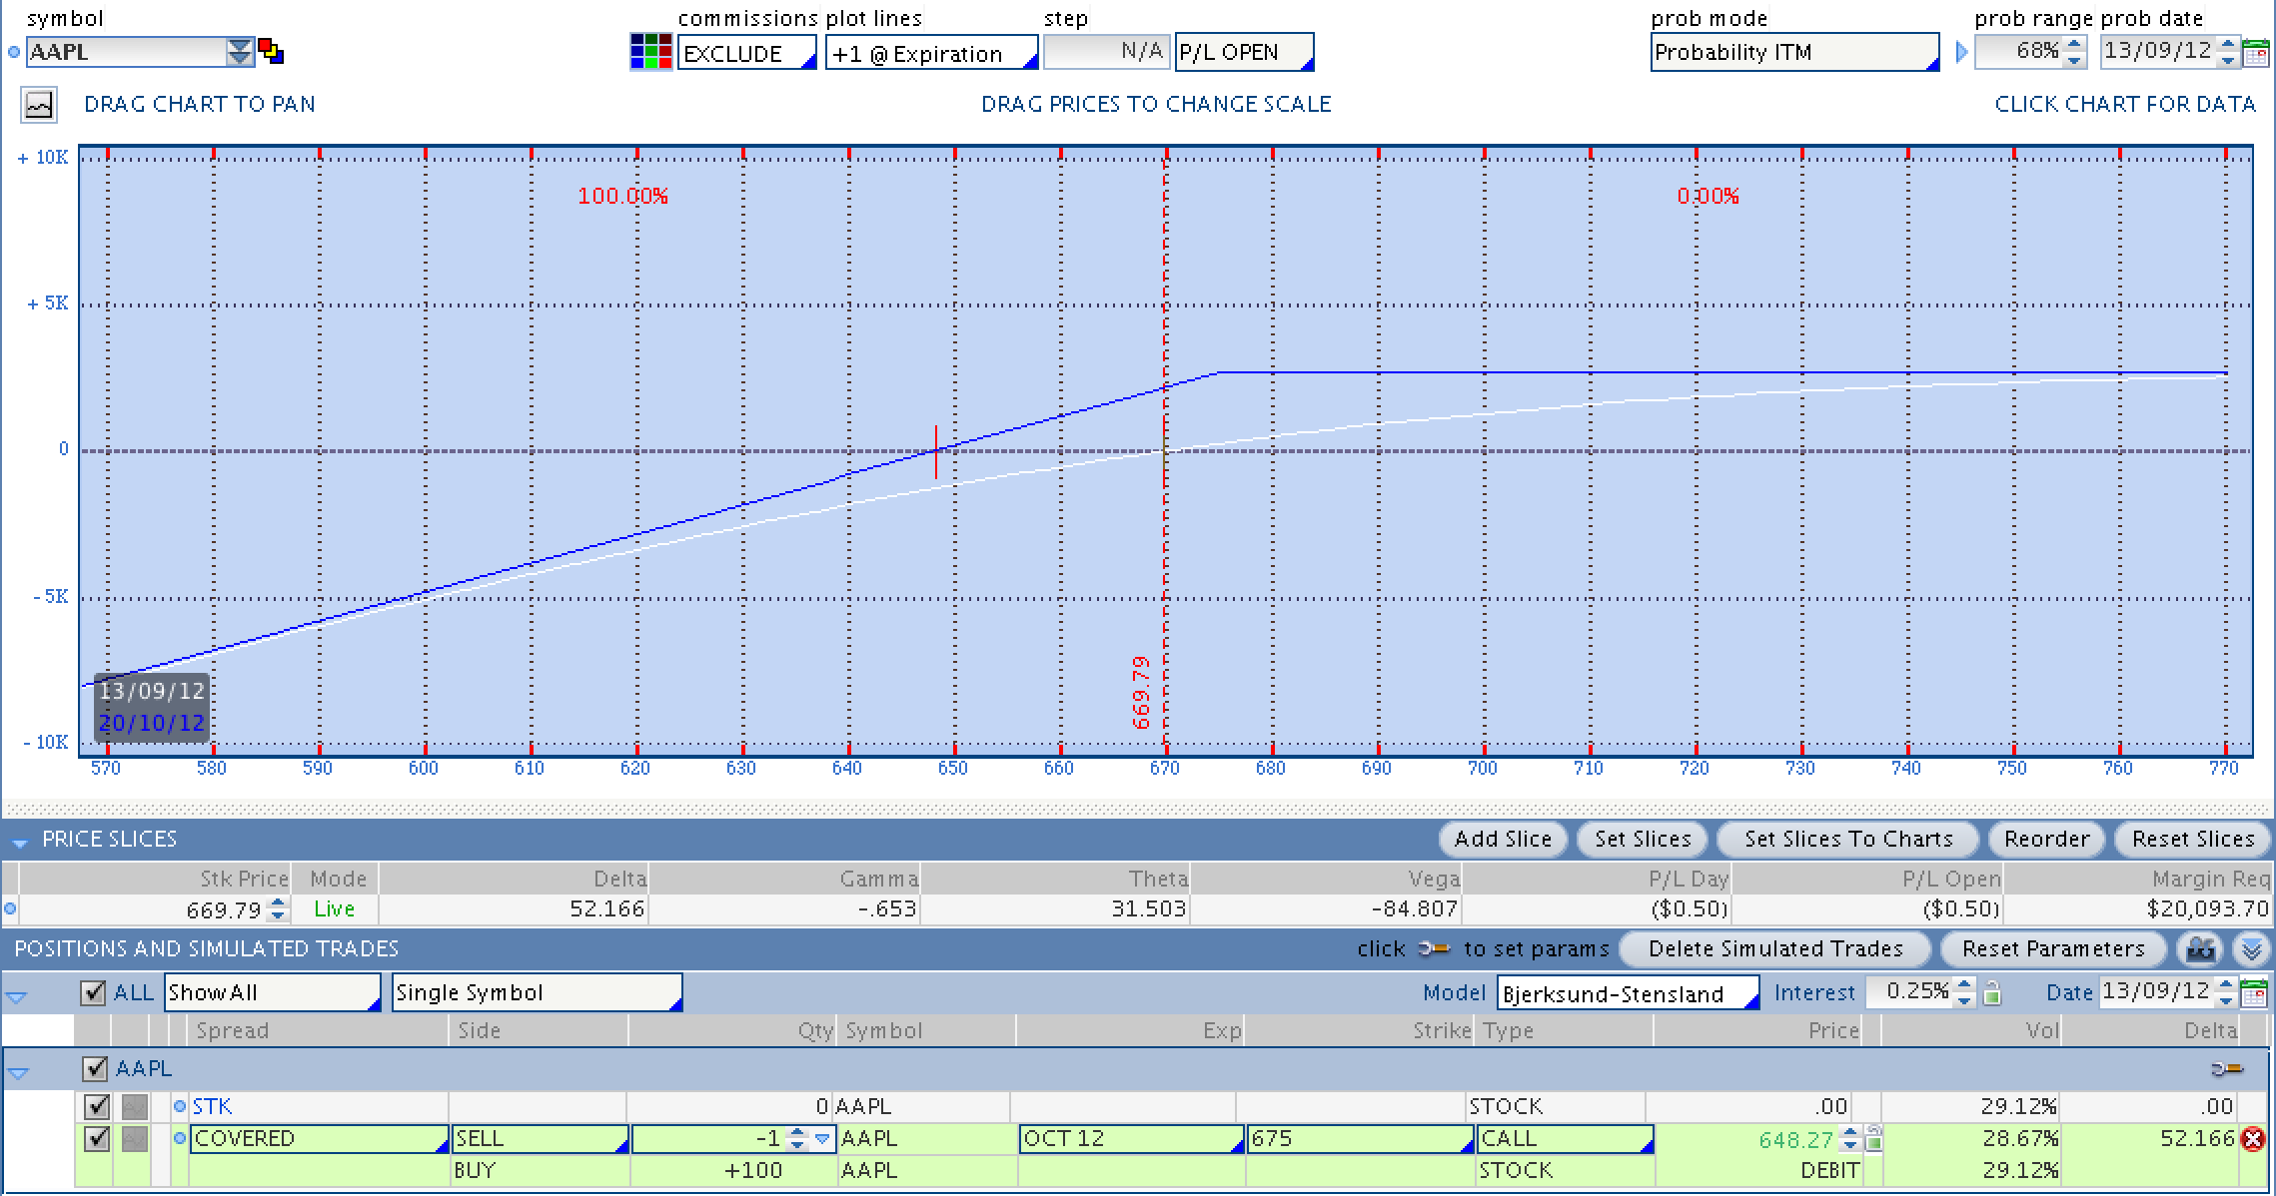
Task: Click the binoculars icon in Positions header
Action: (x=2201, y=948)
